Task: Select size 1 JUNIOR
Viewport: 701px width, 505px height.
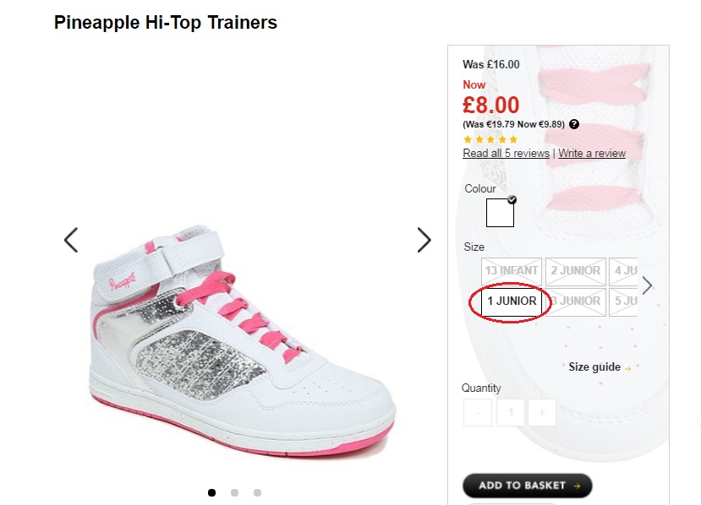Action: [512, 301]
